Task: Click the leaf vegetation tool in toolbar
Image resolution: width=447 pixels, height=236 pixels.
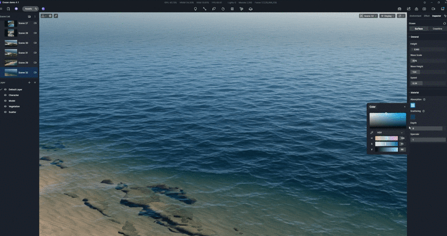Action: click(x=214, y=9)
